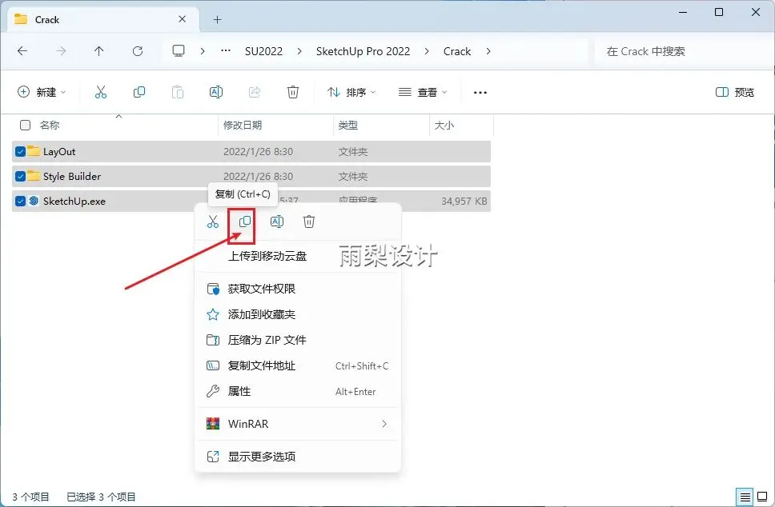Click the Rename icon in the toolbar
The width and height of the screenshot is (775, 507).
216,92
